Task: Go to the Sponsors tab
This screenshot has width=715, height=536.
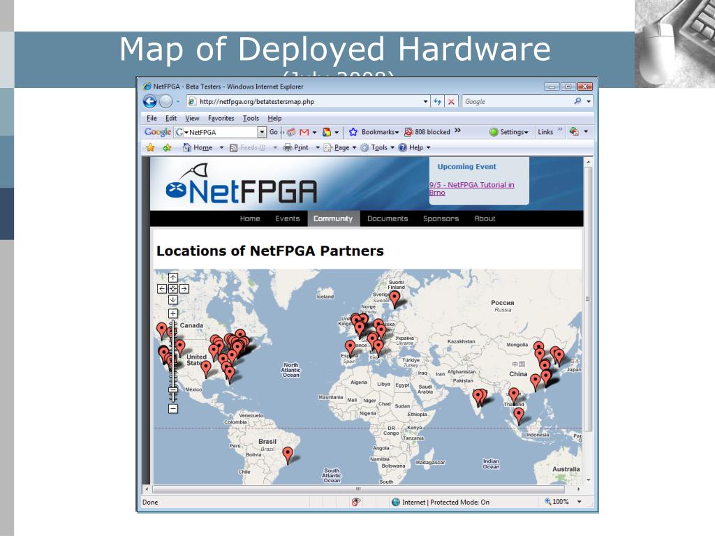Action: (x=441, y=218)
